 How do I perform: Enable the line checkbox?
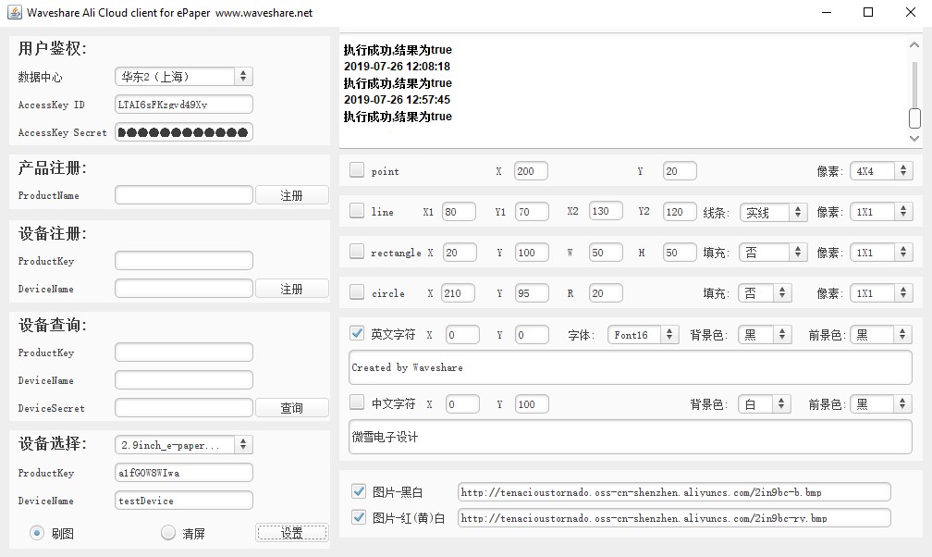tap(357, 211)
